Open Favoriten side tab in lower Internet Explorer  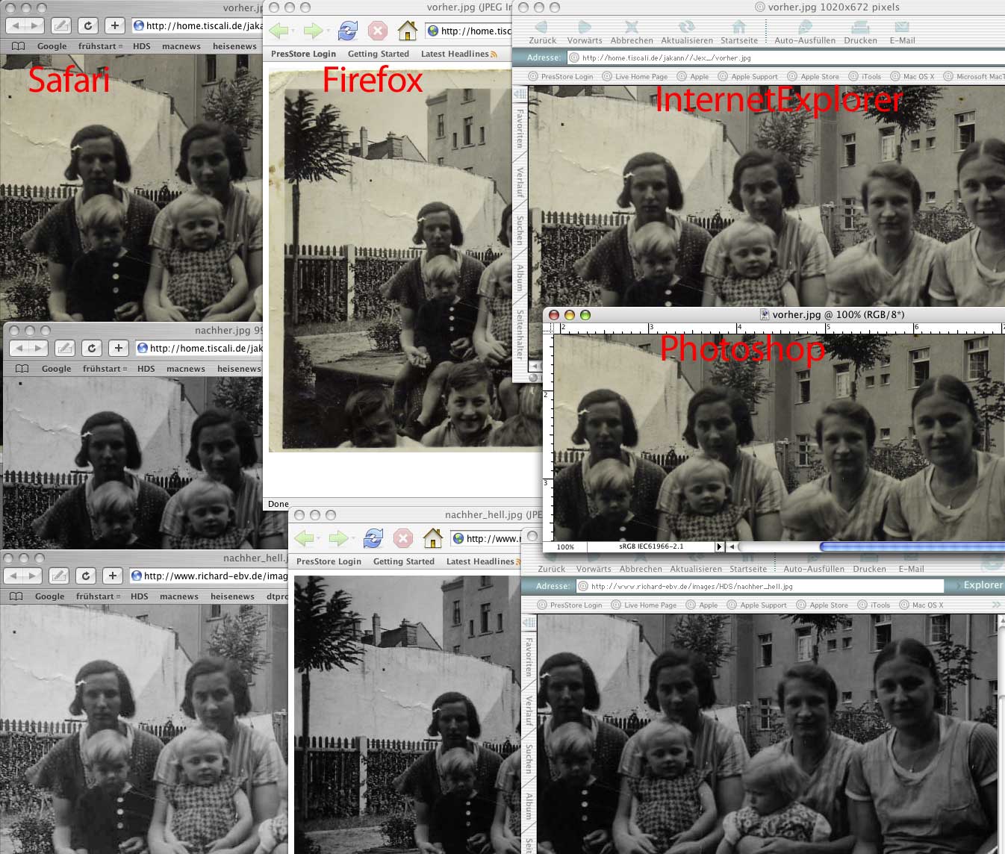click(529, 658)
